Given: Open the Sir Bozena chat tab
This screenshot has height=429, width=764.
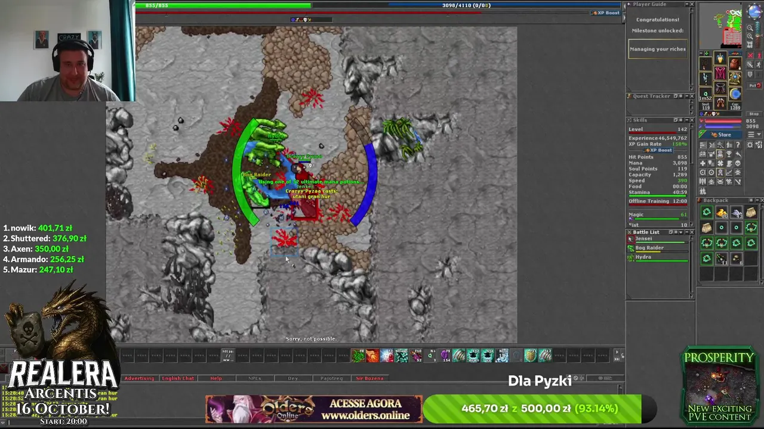Looking at the screenshot, I should click(x=369, y=378).
